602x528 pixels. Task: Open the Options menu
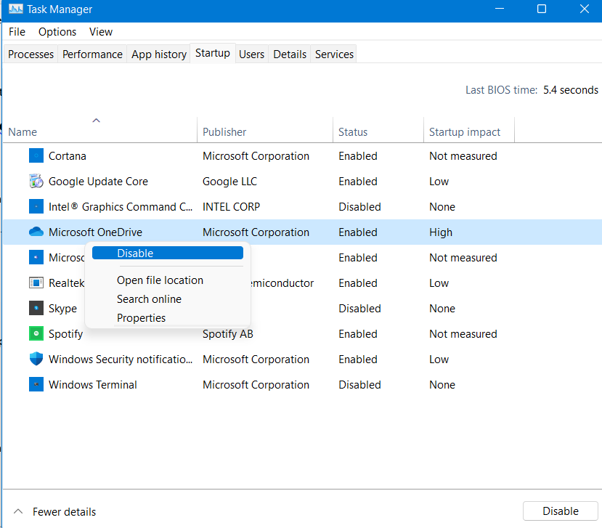[57, 32]
